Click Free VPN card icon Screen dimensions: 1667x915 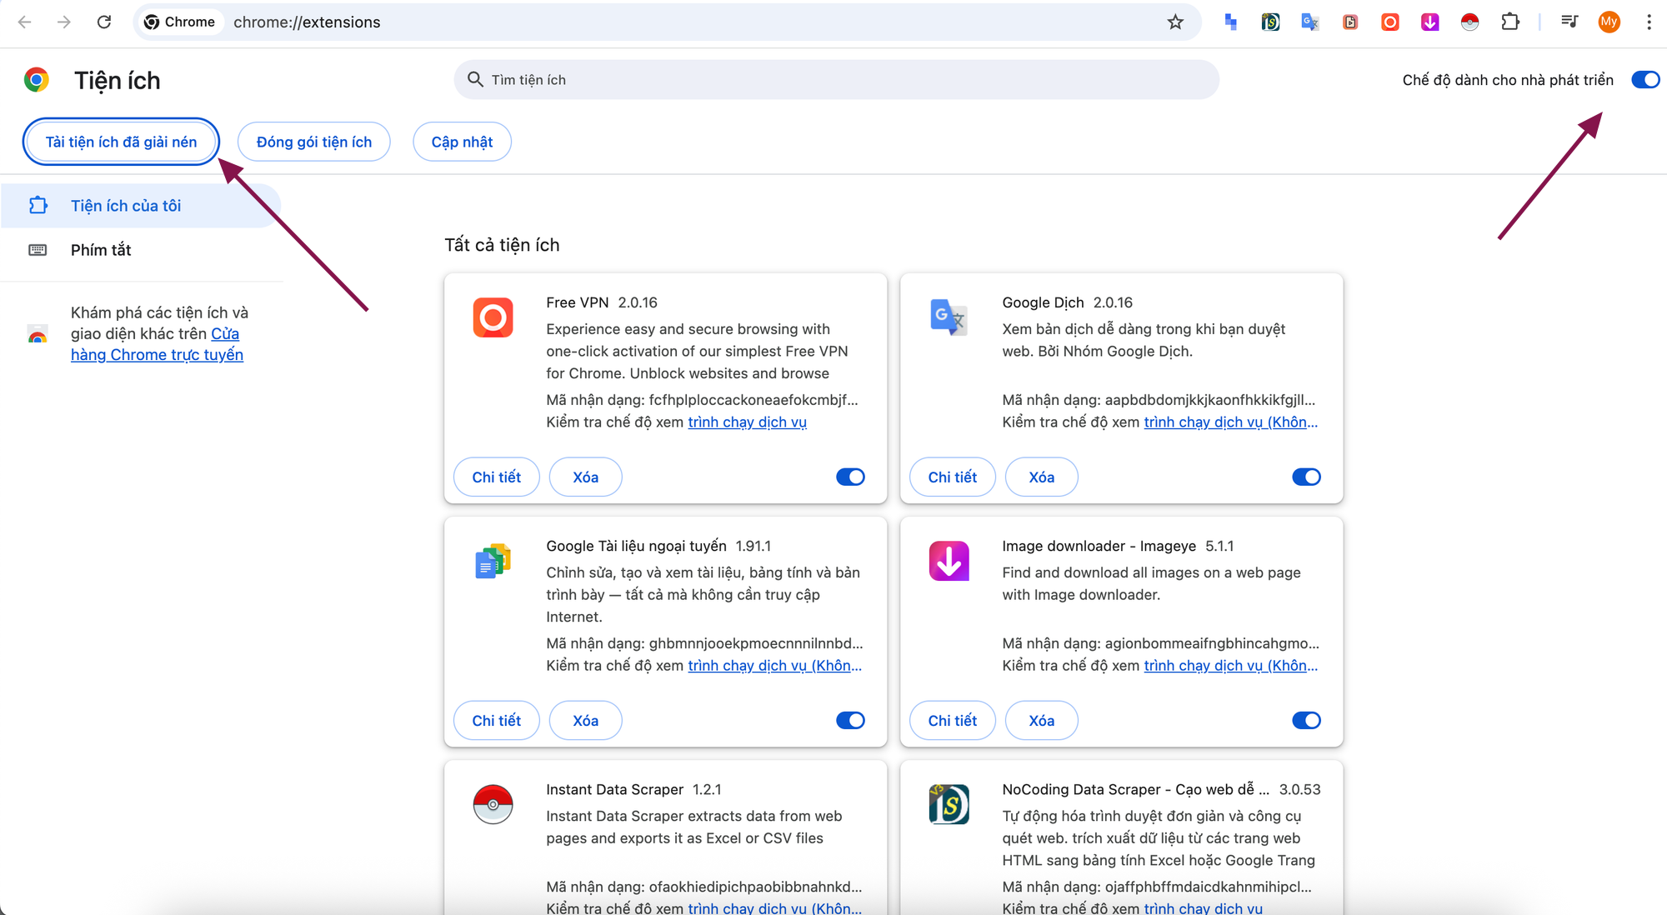pyautogui.click(x=493, y=317)
